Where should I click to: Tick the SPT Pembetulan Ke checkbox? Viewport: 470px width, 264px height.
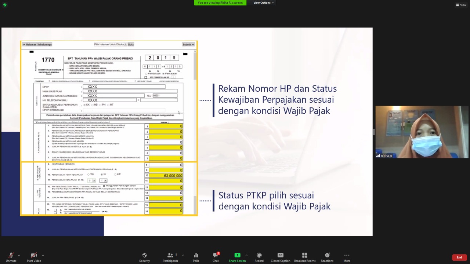[x=146, y=77]
